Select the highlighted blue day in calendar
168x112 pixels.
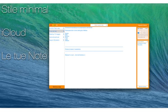coord(138,33)
